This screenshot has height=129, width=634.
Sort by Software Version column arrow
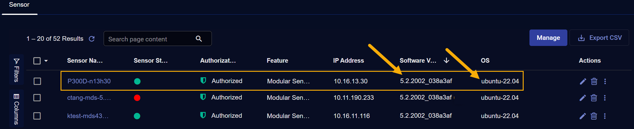tap(447, 60)
